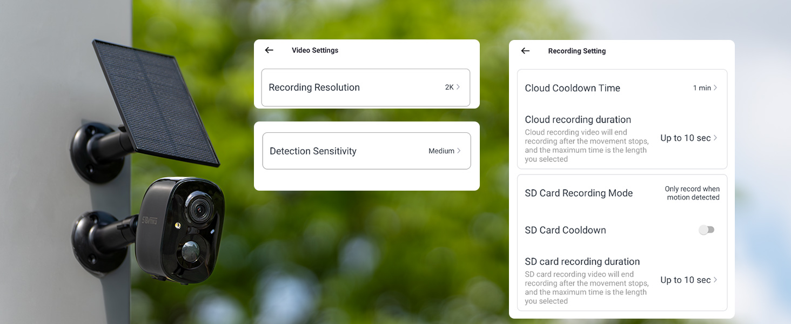Open SD Card Recording Mode setting
Screen dimensions: 791x324
(x=579, y=193)
